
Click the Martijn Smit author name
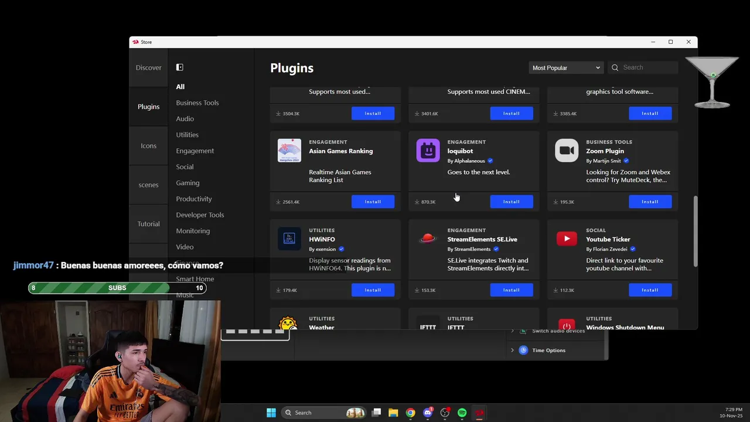607,161
